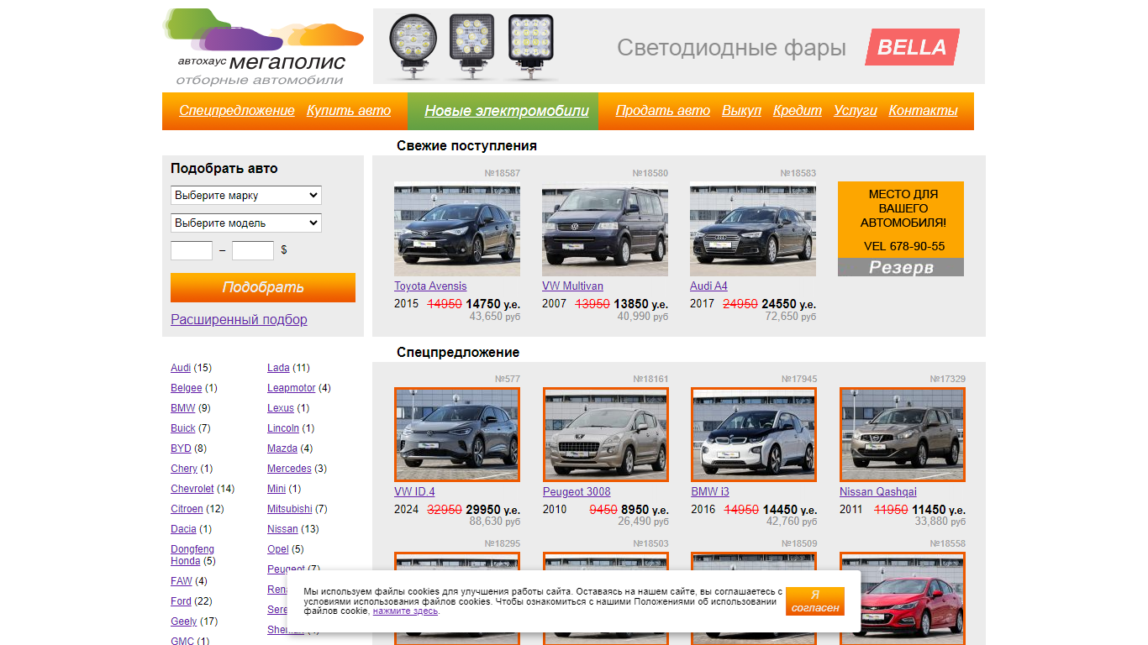Filter by Mini brand link
This screenshot has width=1148, height=645.
click(276, 489)
